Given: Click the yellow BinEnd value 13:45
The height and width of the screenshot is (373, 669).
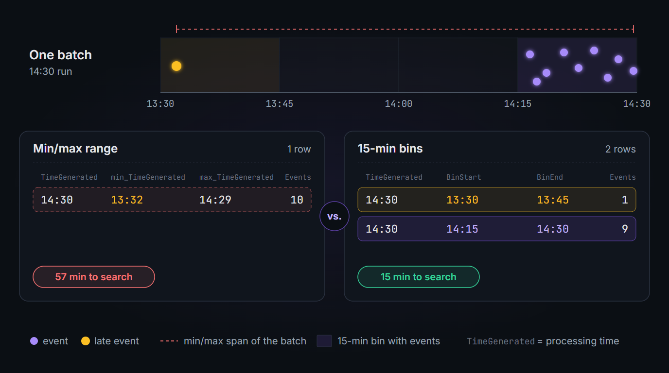Looking at the screenshot, I should coord(553,200).
